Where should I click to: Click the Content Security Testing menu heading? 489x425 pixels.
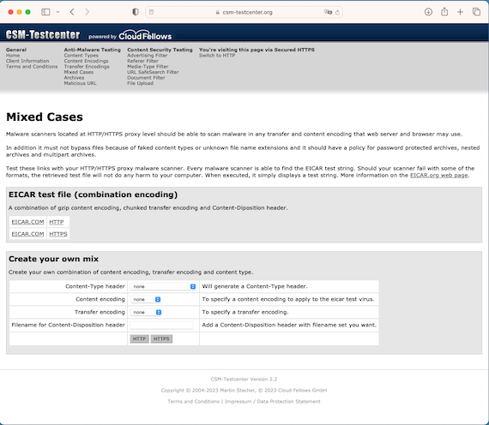point(160,50)
